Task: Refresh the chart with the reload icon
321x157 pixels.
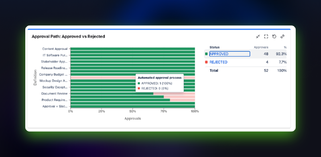Action: point(274,37)
